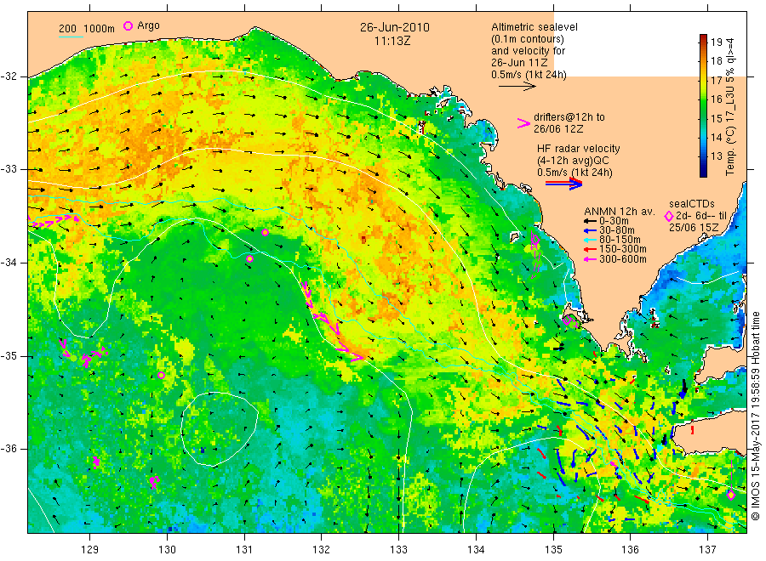
Task: Click the blue arrow beside 30-80m
Action: (x=590, y=230)
